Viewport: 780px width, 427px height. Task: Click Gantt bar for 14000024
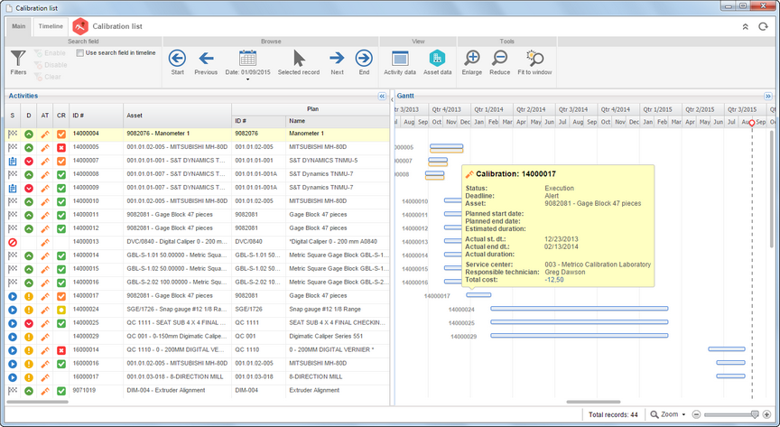579,309
